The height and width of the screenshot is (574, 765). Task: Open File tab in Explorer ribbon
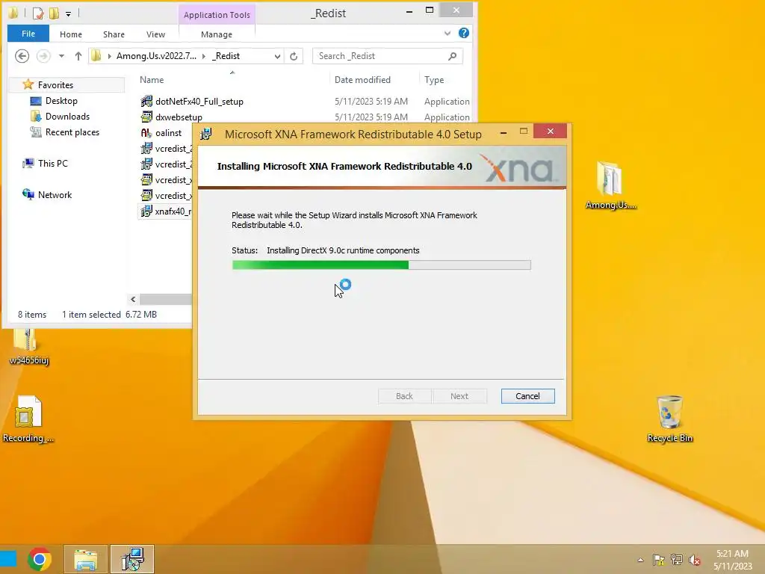click(x=28, y=34)
